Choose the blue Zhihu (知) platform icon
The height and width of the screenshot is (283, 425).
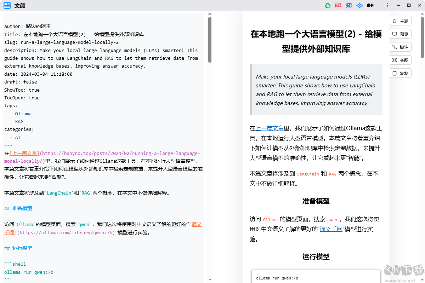click(349, 5)
